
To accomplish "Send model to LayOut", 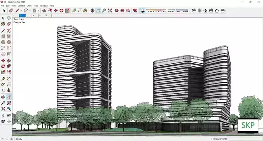I will click(x=128, y=11).
